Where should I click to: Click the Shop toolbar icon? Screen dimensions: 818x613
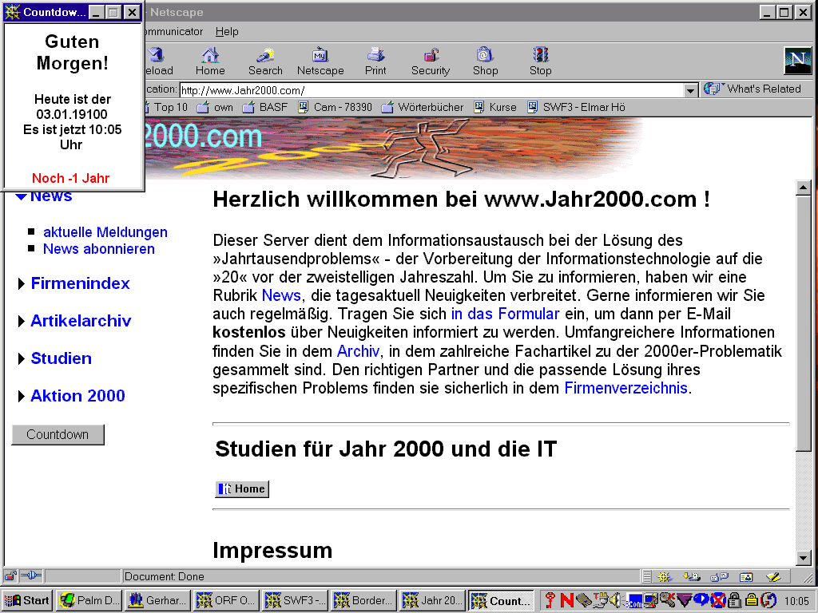[x=485, y=61]
